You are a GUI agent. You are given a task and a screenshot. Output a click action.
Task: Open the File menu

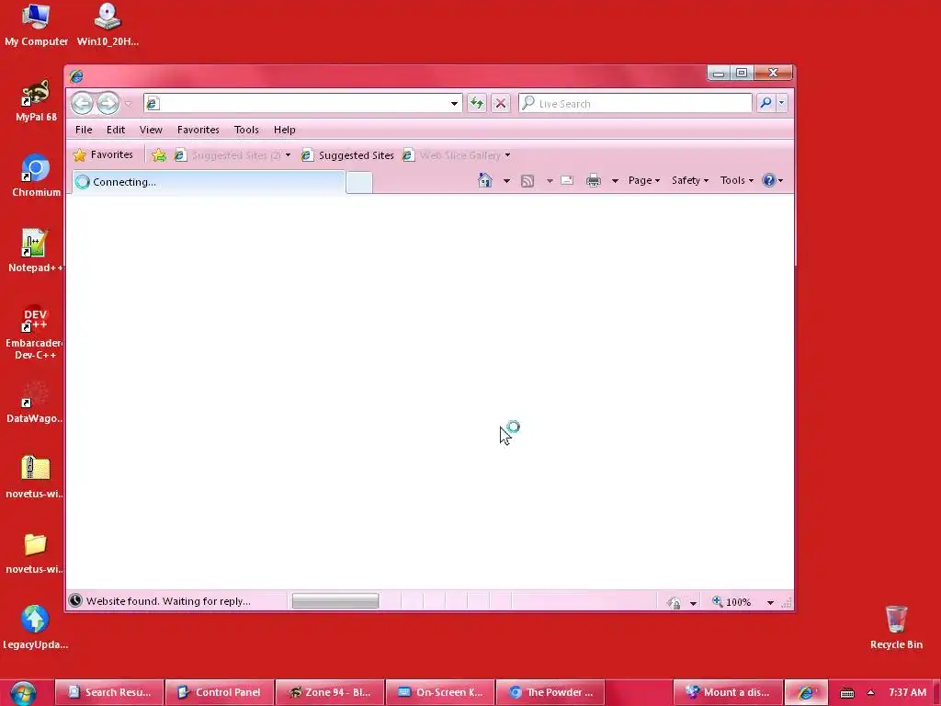[84, 130]
